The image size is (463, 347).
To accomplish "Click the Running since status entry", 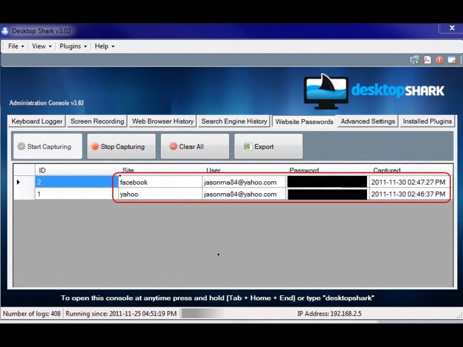I will (121, 313).
